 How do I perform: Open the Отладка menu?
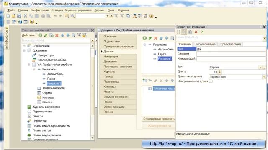[57, 10]
